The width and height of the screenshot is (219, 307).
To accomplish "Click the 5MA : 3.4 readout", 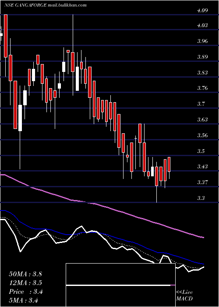I will pyautogui.click(x=23, y=300).
